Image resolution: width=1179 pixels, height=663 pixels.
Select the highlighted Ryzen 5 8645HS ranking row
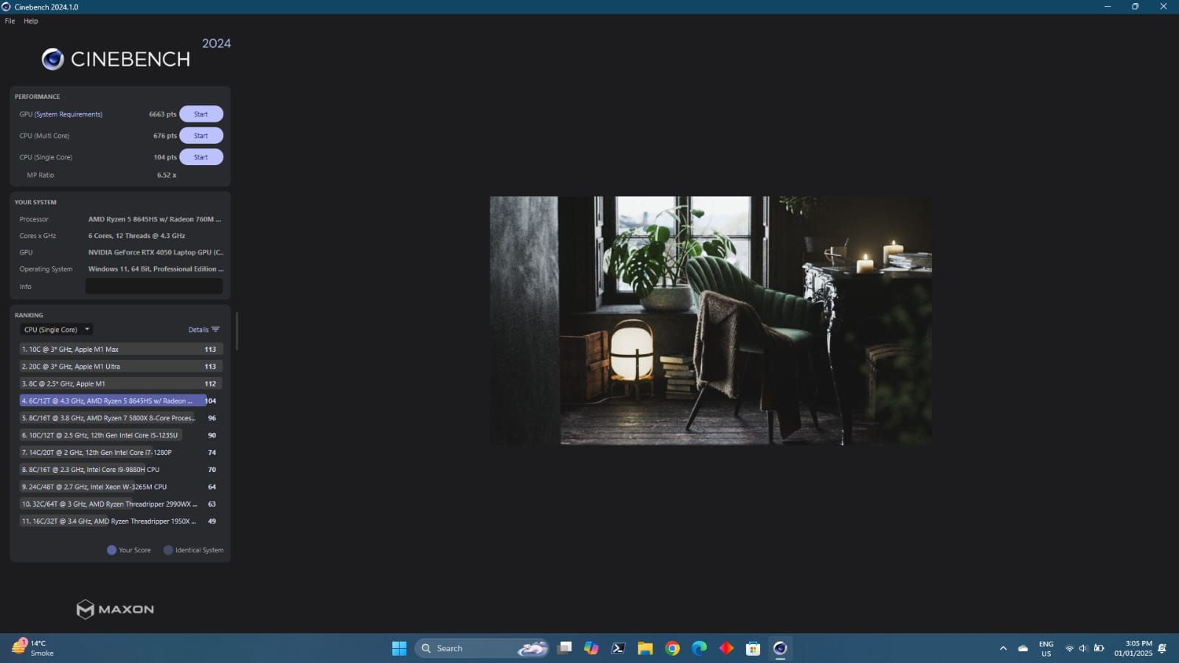(121, 401)
